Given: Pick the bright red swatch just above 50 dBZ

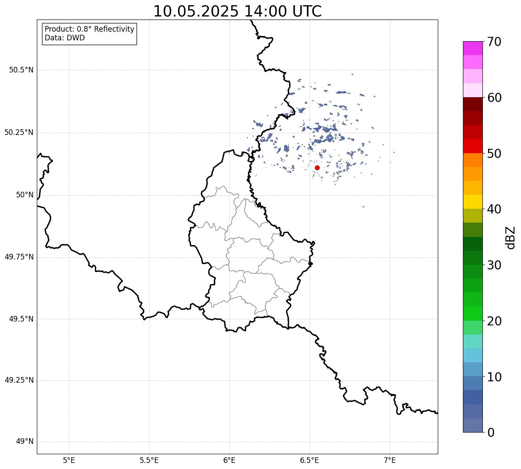Looking at the screenshot, I should point(472,146).
